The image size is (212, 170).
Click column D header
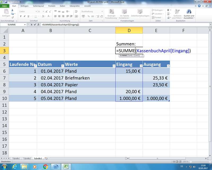[129, 30]
